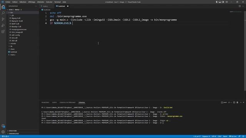Screen dimensions: 246x138
Task: Click the feedback icon in status bar
Action: [x=239, y=136]
